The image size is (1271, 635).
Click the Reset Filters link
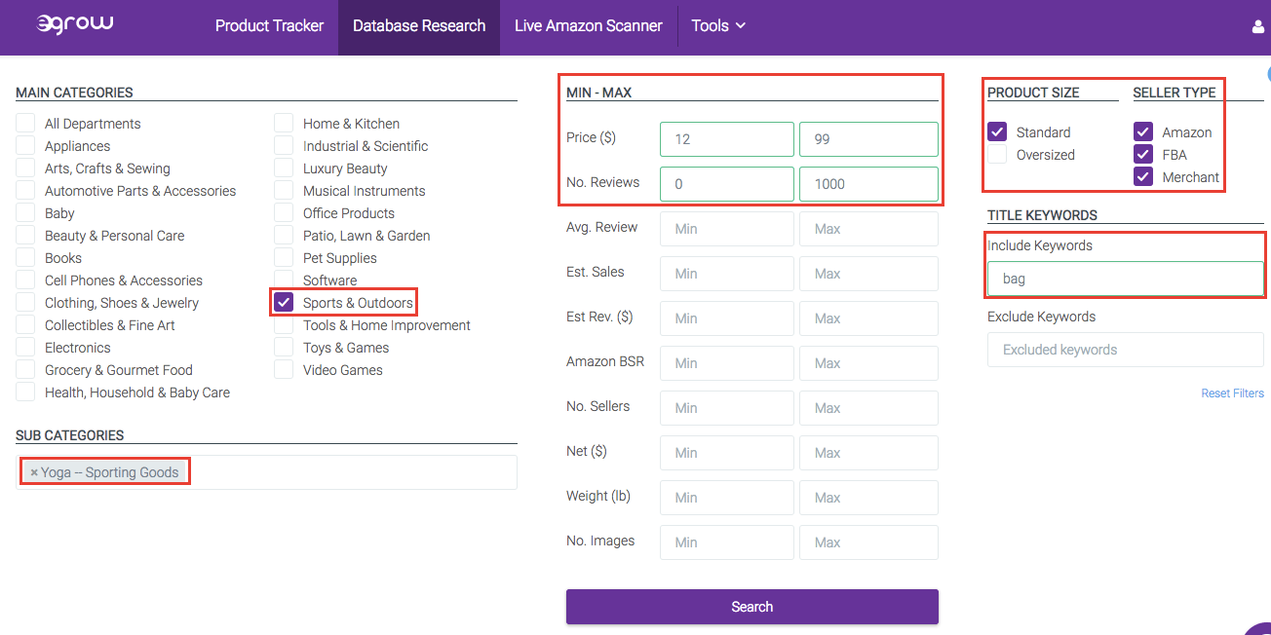coord(1232,392)
